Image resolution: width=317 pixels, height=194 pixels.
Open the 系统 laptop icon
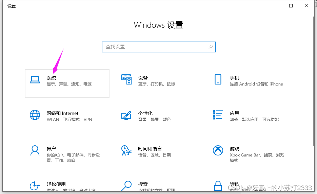click(35, 79)
